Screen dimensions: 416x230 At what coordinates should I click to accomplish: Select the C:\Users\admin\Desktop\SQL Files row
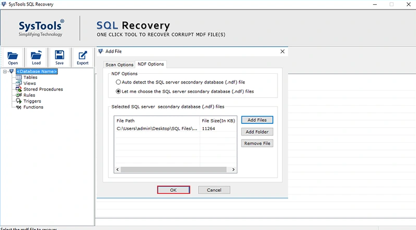click(176, 129)
